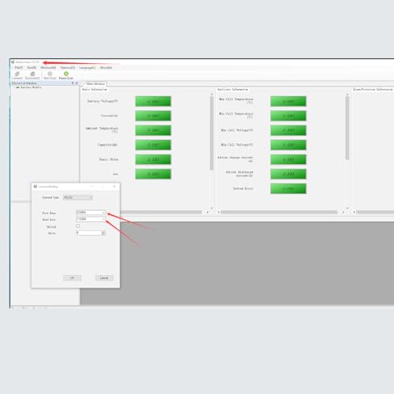Screen dimensions: 394x394
Task: Click the Advice charge current value box
Action: pyautogui.click(x=288, y=159)
